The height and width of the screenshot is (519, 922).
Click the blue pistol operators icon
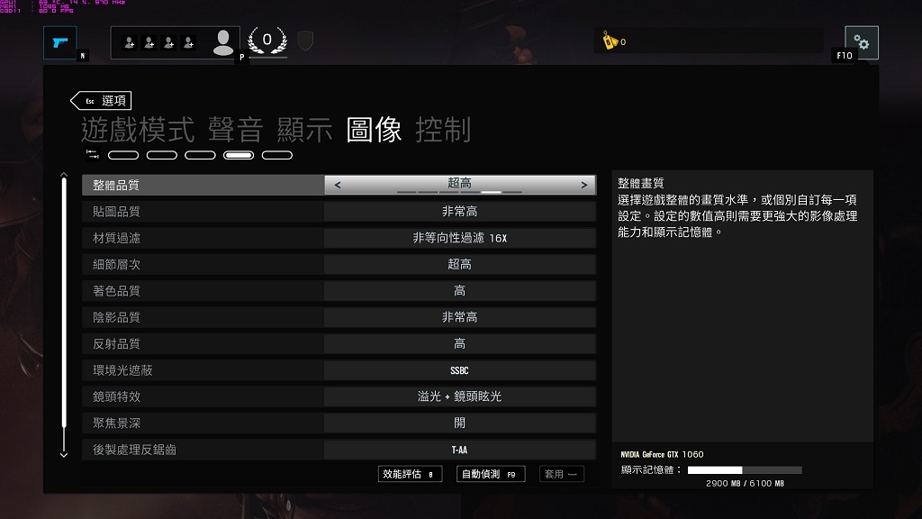coord(60,42)
